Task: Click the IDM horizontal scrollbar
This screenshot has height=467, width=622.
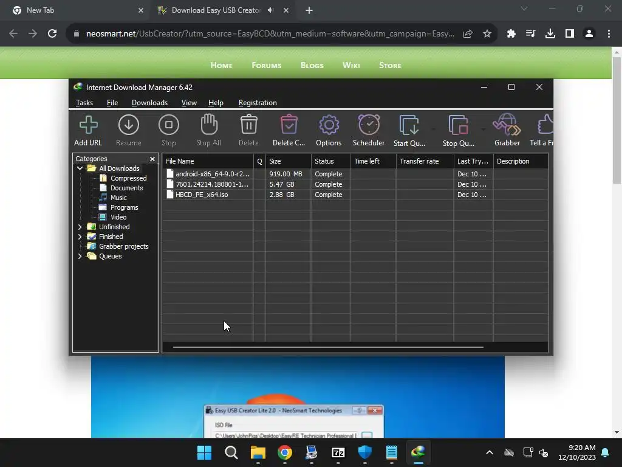Action: (x=328, y=347)
